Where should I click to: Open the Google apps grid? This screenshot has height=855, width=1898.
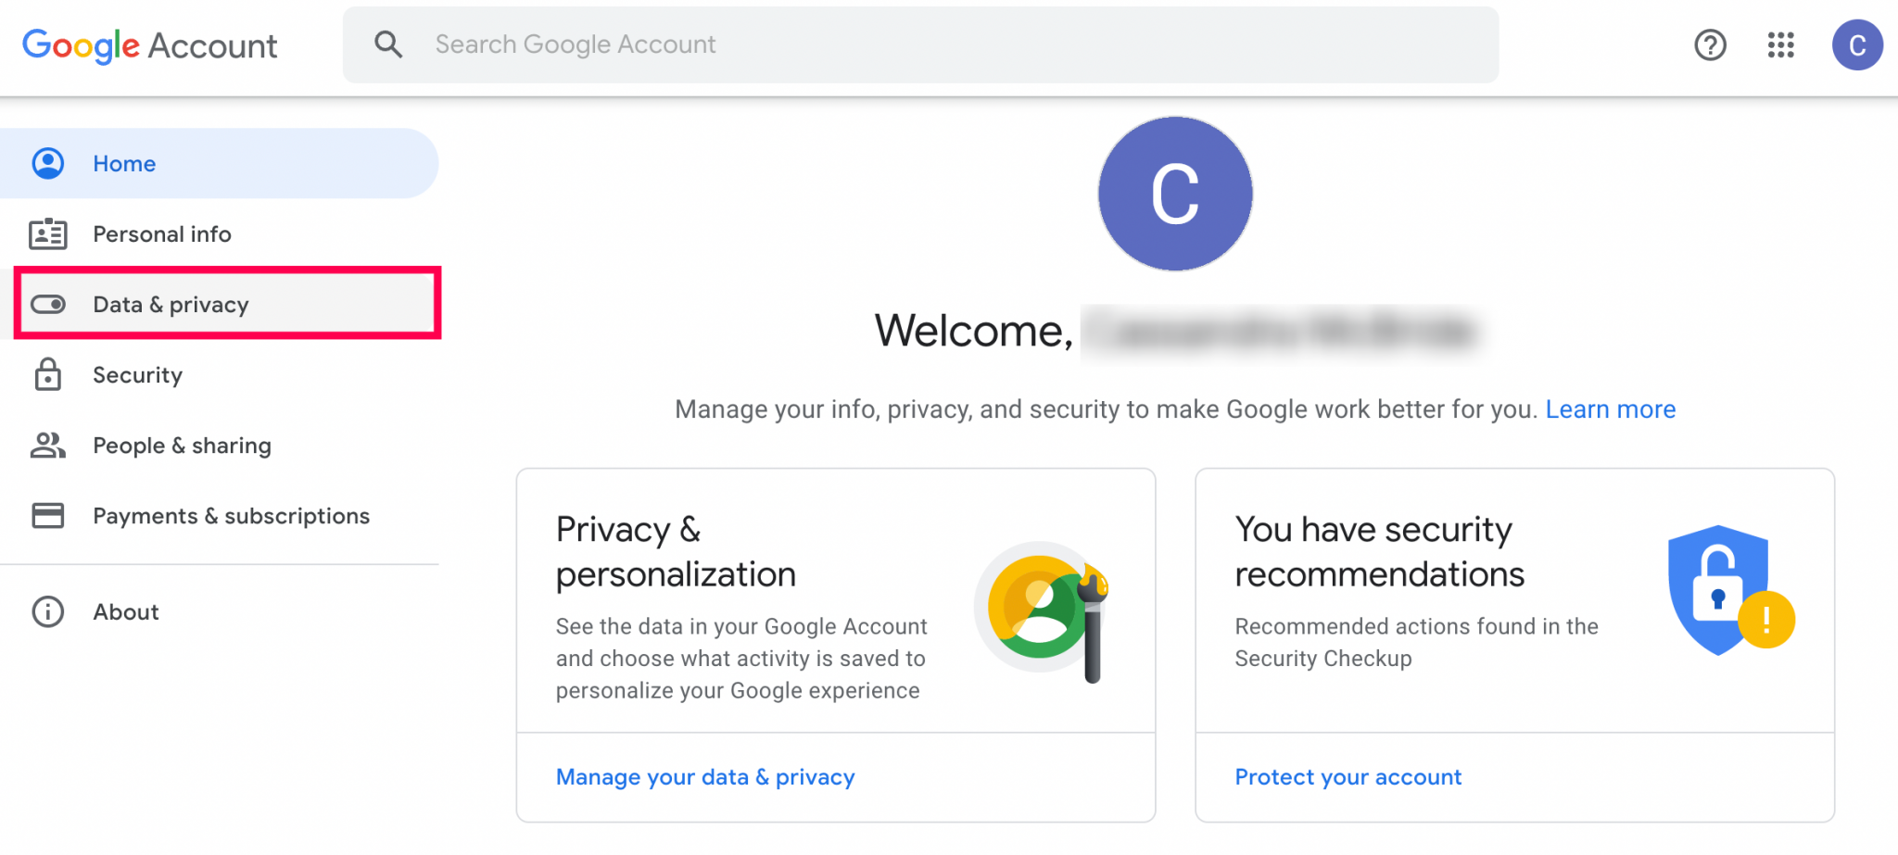click(1779, 44)
